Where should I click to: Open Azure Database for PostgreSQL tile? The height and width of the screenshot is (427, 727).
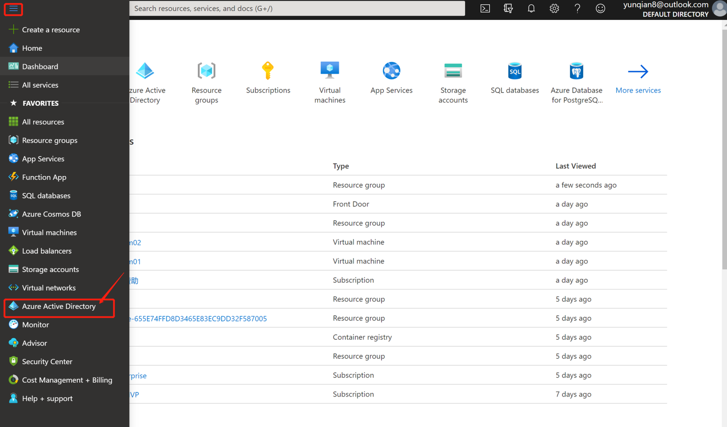(577, 83)
